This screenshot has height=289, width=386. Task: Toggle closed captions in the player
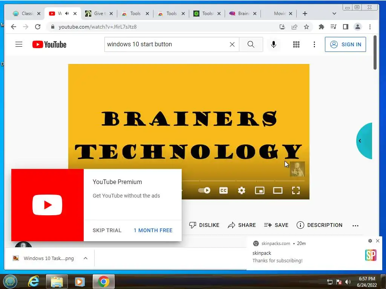coord(223,190)
